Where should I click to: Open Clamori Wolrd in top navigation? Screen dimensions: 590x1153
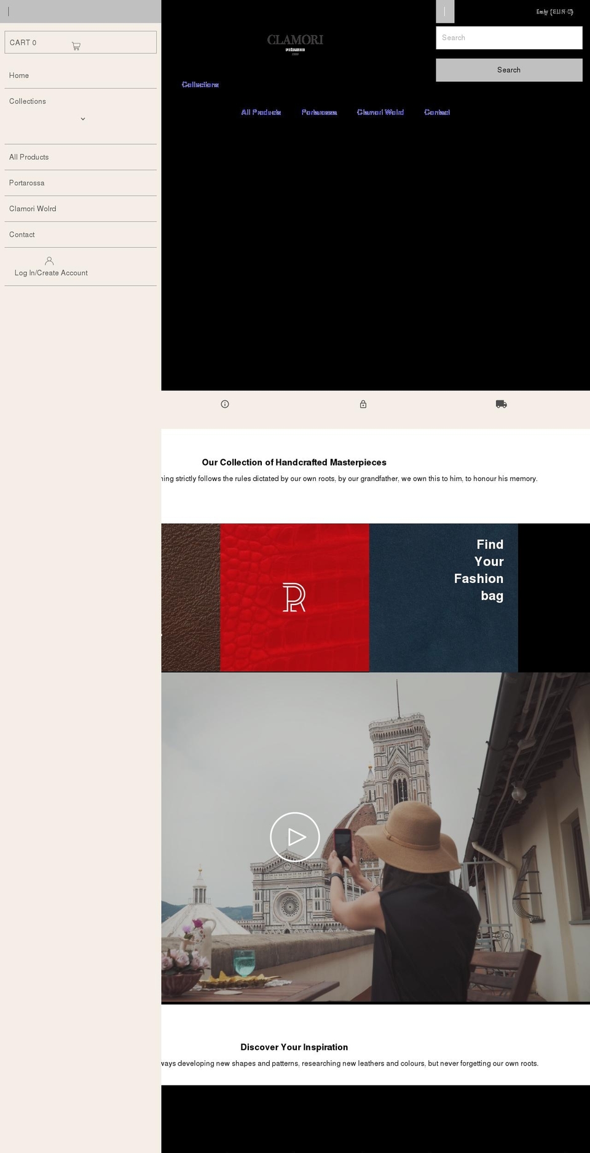coord(380,113)
